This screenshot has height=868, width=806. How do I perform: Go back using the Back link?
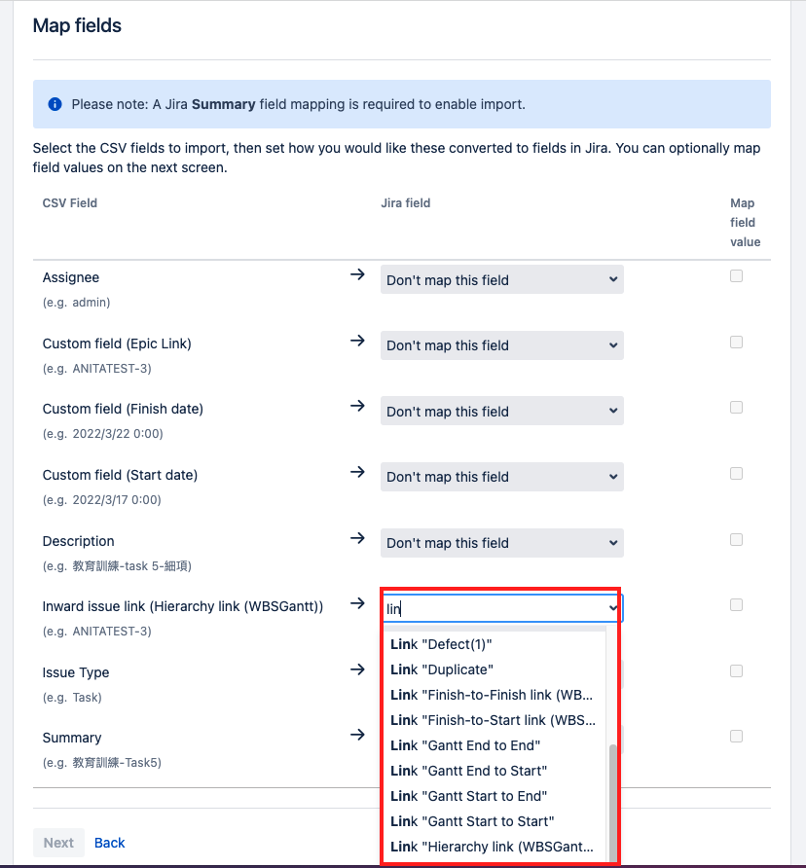coord(110,843)
